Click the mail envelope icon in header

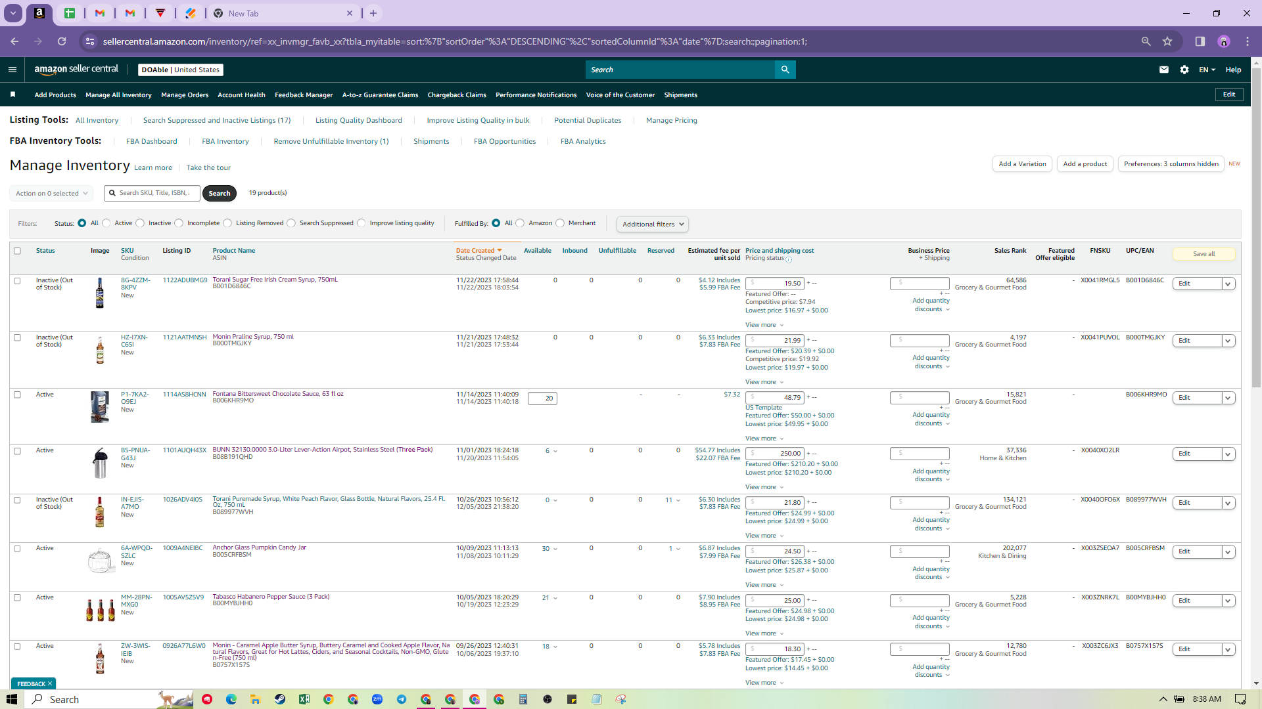coord(1164,70)
